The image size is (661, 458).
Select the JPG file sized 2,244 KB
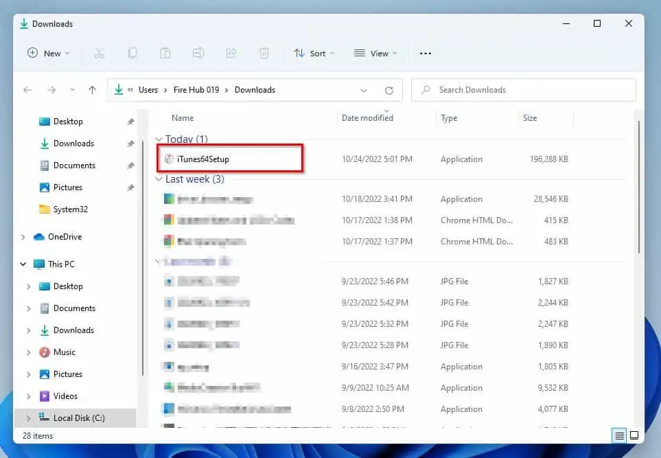pos(365,302)
